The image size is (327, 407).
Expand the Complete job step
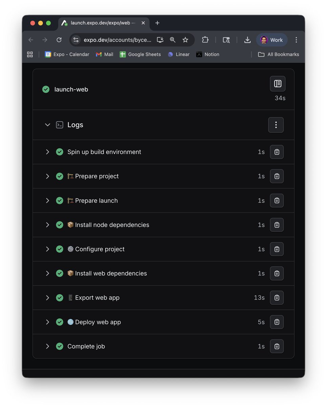[47, 346]
